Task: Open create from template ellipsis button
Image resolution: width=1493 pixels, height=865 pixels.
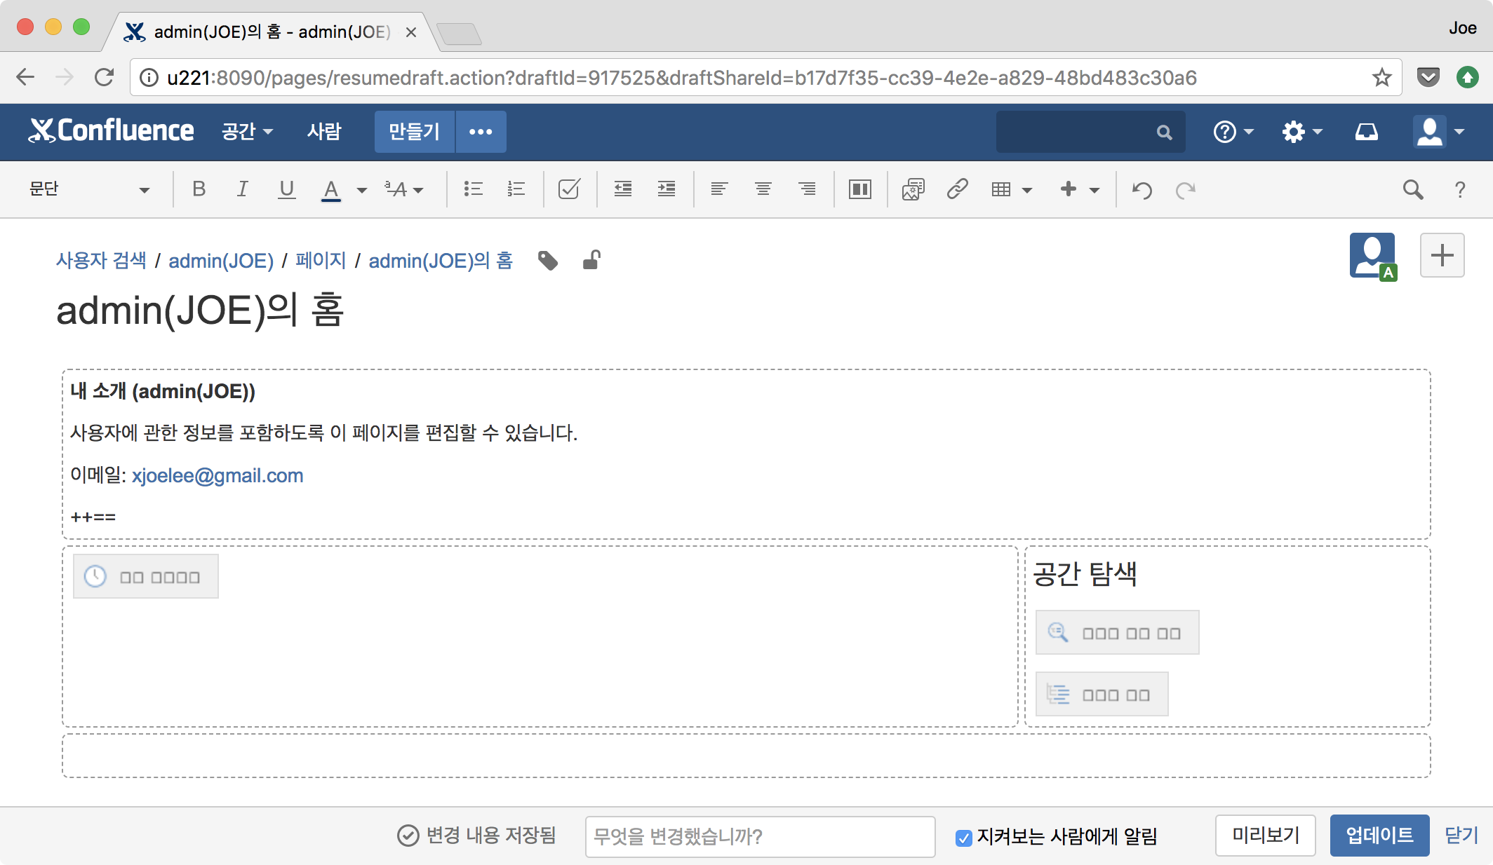Action: coord(481,132)
